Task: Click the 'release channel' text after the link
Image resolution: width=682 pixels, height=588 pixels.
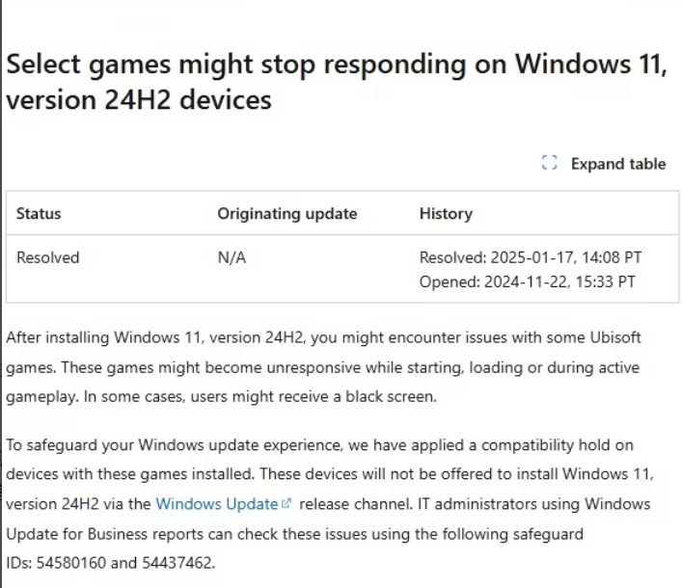Action: point(356,504)
